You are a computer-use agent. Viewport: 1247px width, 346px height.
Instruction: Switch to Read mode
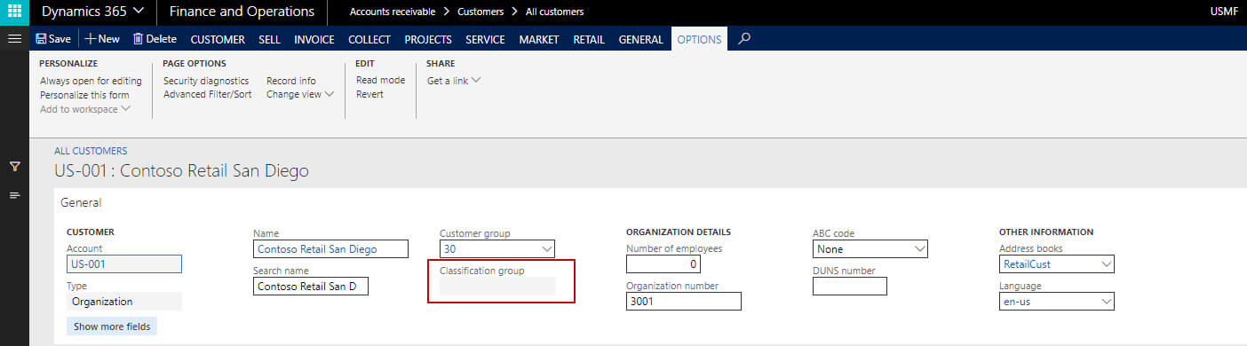point(380,80)
